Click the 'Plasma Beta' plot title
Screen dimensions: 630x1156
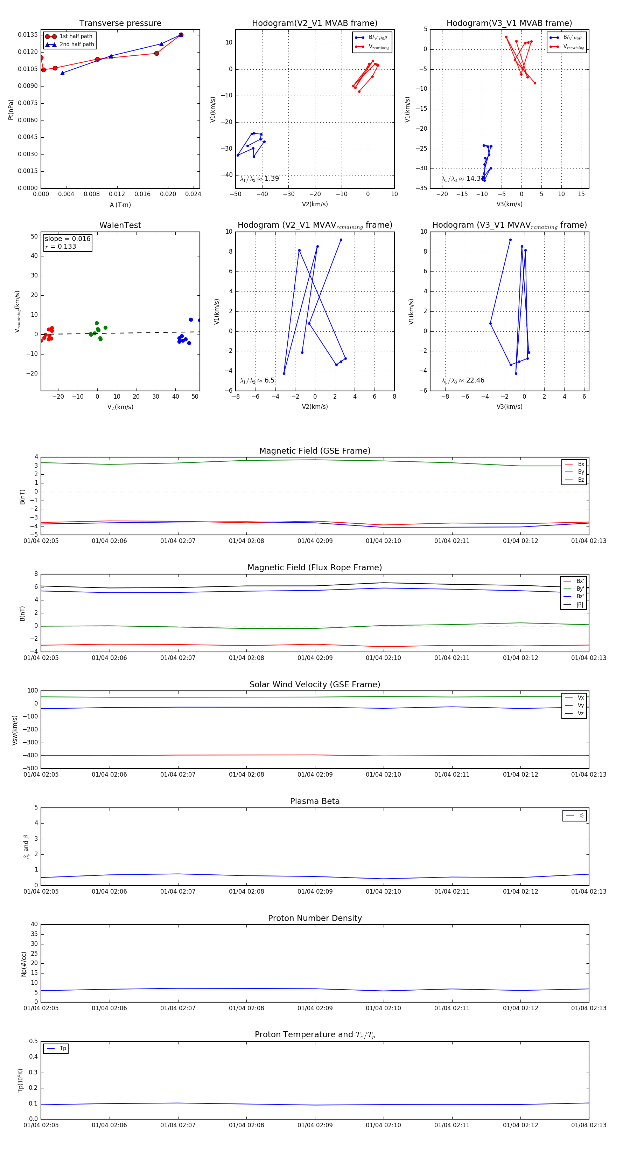(315, 801)
